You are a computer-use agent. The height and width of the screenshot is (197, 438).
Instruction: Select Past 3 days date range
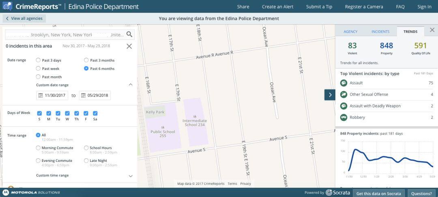38,60
